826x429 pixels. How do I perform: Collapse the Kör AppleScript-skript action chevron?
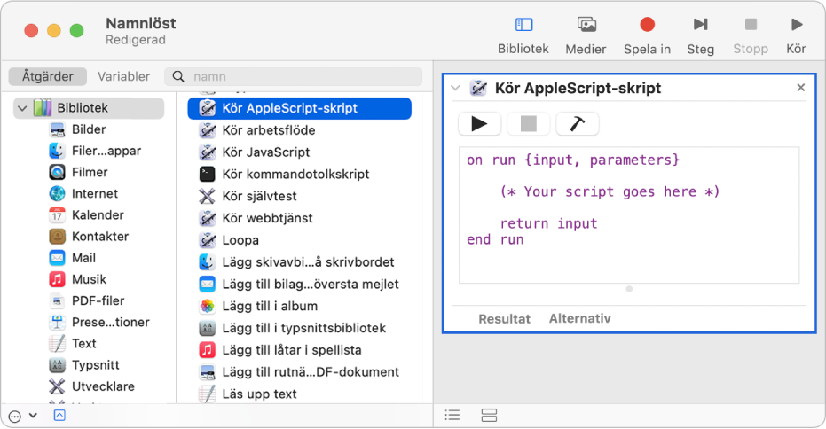click(x=455, y=88)
